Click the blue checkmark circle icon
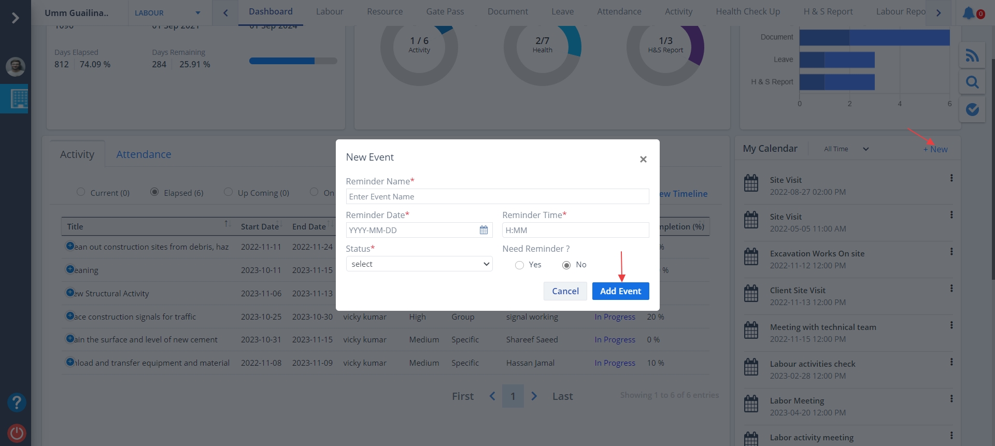This screenshot has width=995, height=446. coord(972,109)
